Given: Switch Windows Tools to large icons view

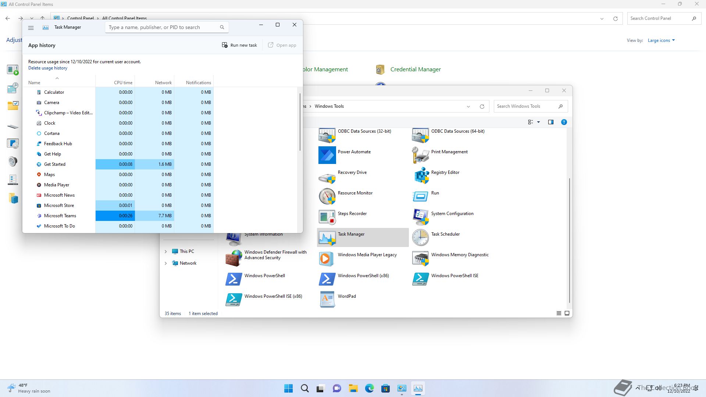Looking at the screenshot, I should (x=567, y=313).
